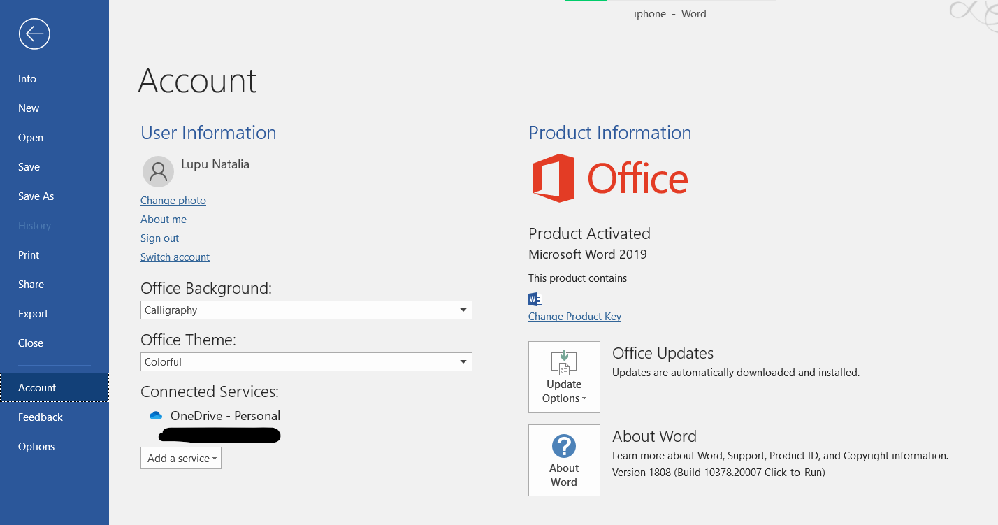Screen dimensions: 998x525
Task: Click the Version 1808 build text
Action: pyautogui.click(x=718, y=473)
